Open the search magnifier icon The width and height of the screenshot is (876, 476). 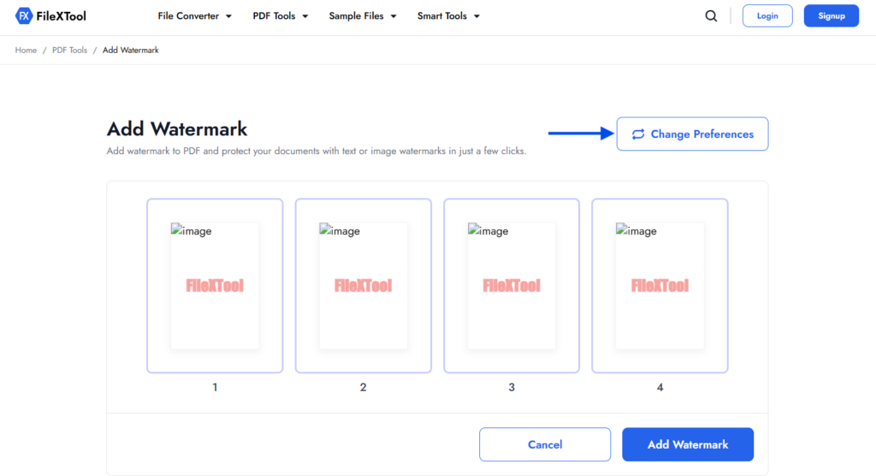point(711,15)
